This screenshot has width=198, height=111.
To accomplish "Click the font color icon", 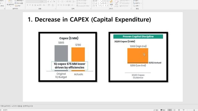I will click(x=53, y=5).
